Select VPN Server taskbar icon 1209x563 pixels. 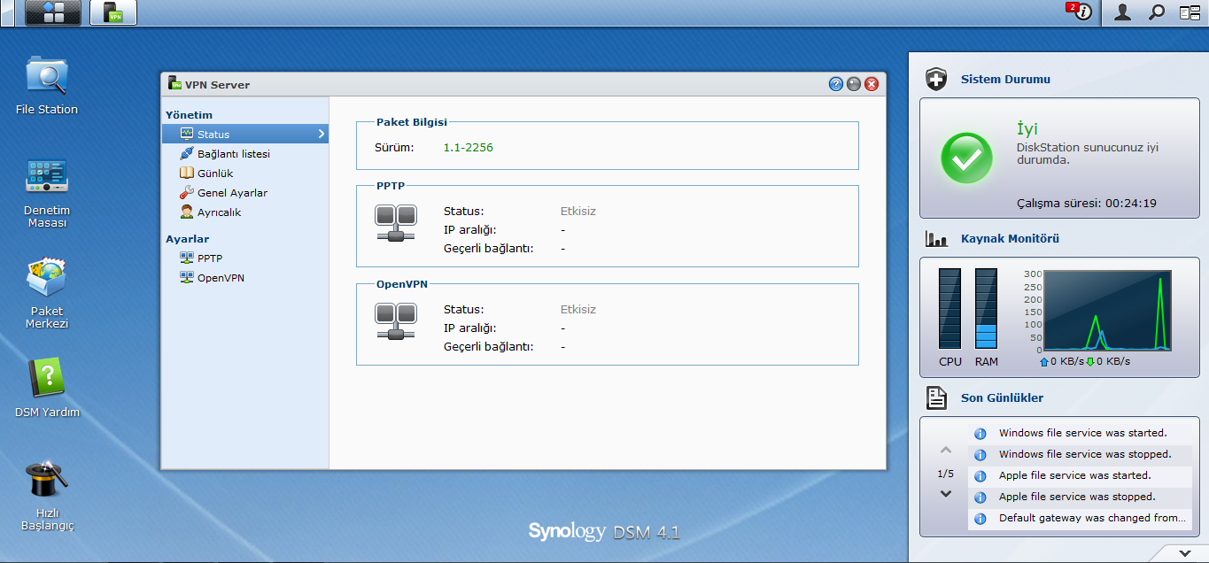click(x=113, y=12)
